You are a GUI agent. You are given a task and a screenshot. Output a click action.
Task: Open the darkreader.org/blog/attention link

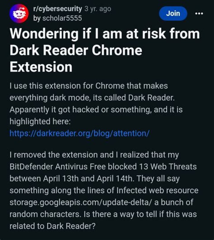(79, 133)
